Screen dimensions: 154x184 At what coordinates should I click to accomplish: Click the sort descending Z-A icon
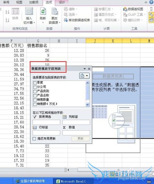[x=7, y=20]
